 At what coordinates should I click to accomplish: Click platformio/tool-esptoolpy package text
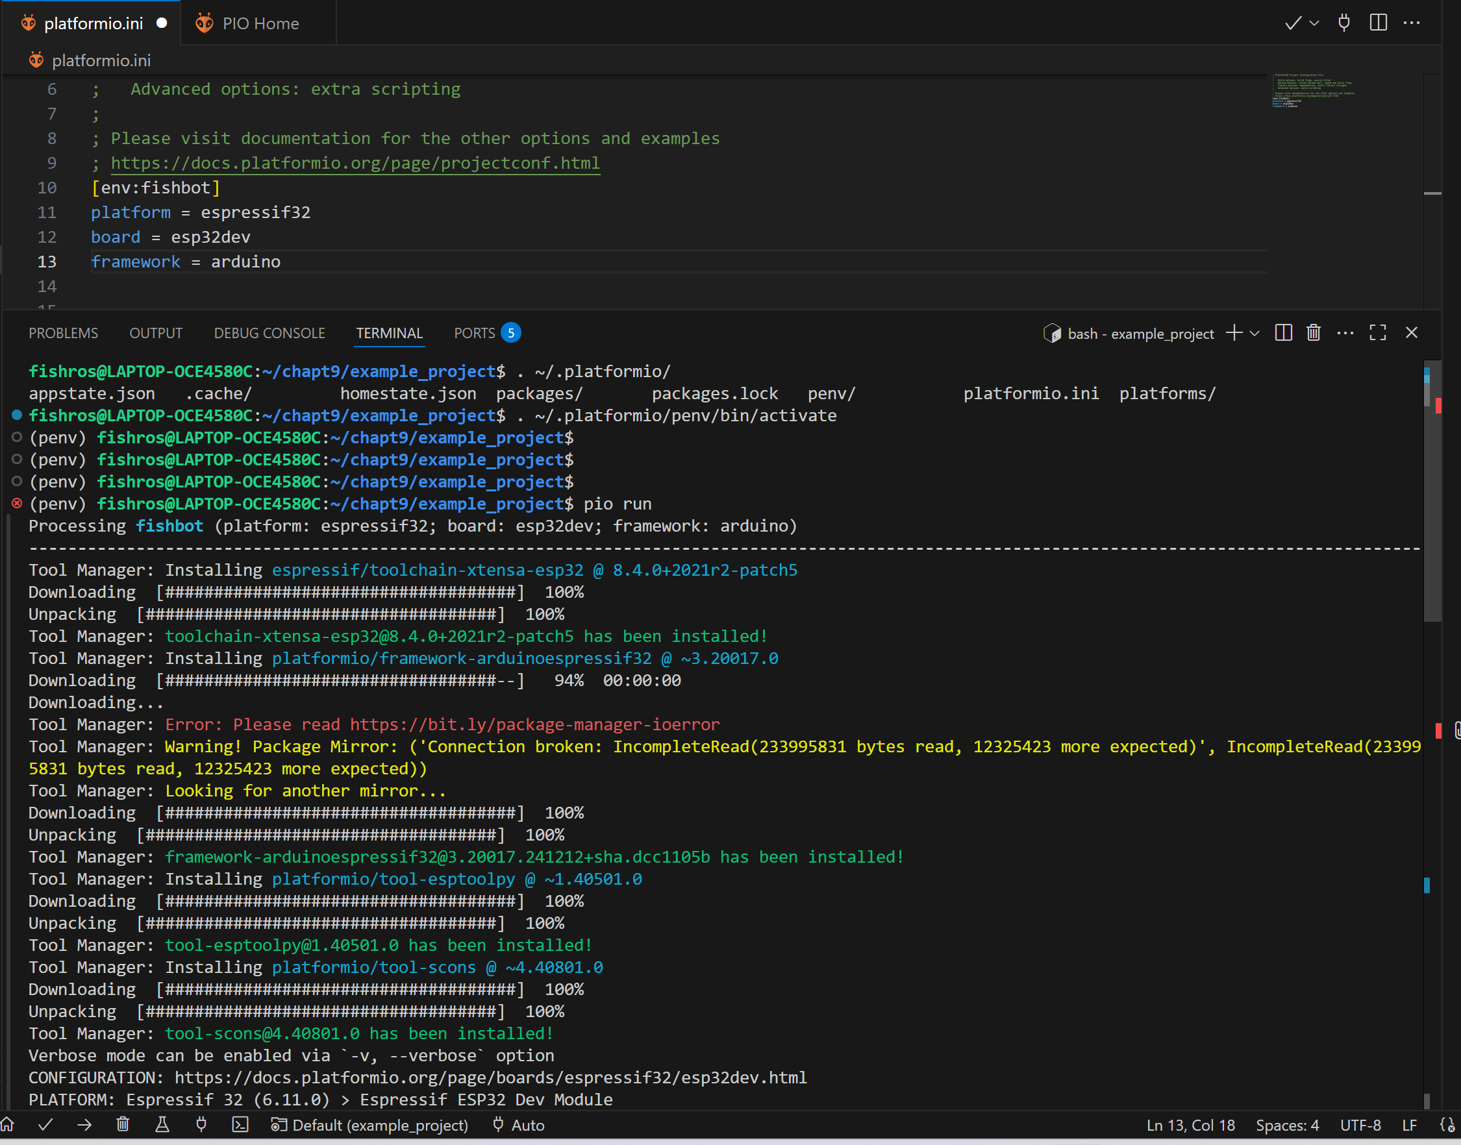tap(393, 879)
